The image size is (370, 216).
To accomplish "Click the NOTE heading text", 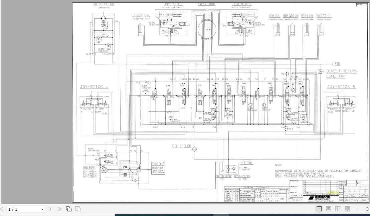I will [x=279, y=165].
